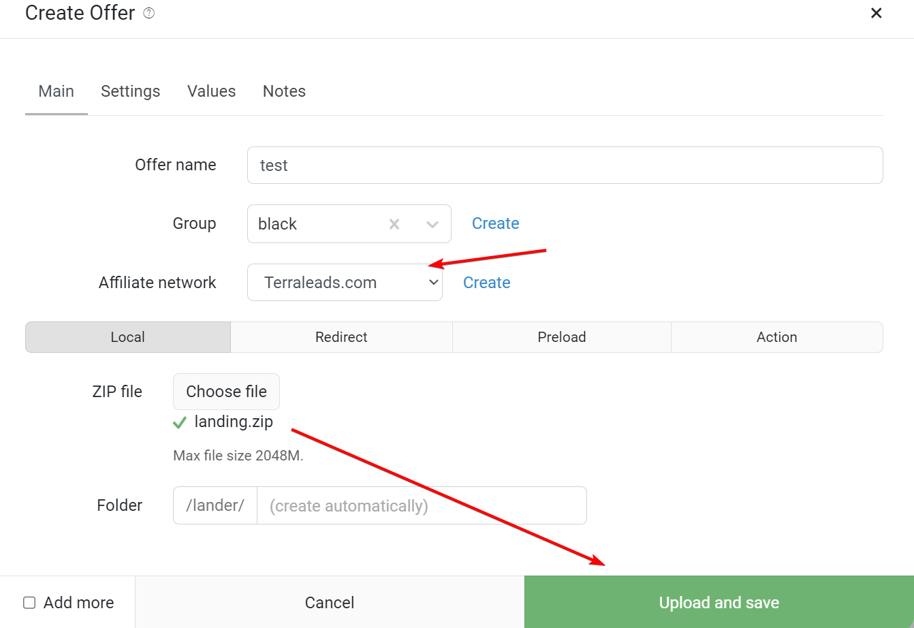This screenshot has height=628, width=914.
Task: Select the Action offer type
Action: pyautogui.click(x=777, y=337)
